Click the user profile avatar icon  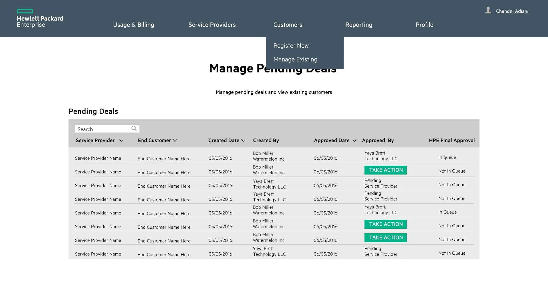pyautogui.click(x=488, y=11)
